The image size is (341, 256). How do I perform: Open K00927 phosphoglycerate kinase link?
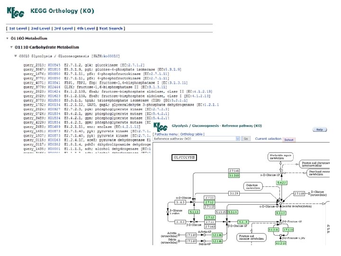click(x=54, y=110)
